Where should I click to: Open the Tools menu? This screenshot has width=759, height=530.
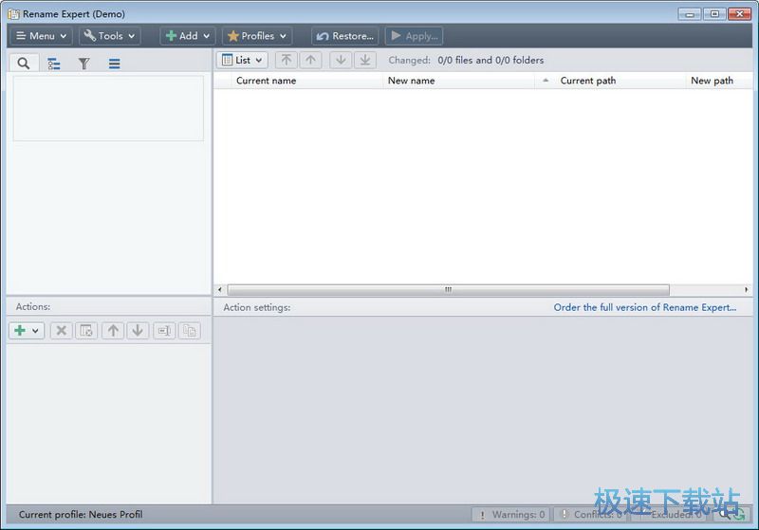tap(109, 36)
